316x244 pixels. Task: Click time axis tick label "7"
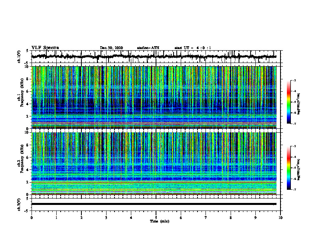click(x=206, y=218)
